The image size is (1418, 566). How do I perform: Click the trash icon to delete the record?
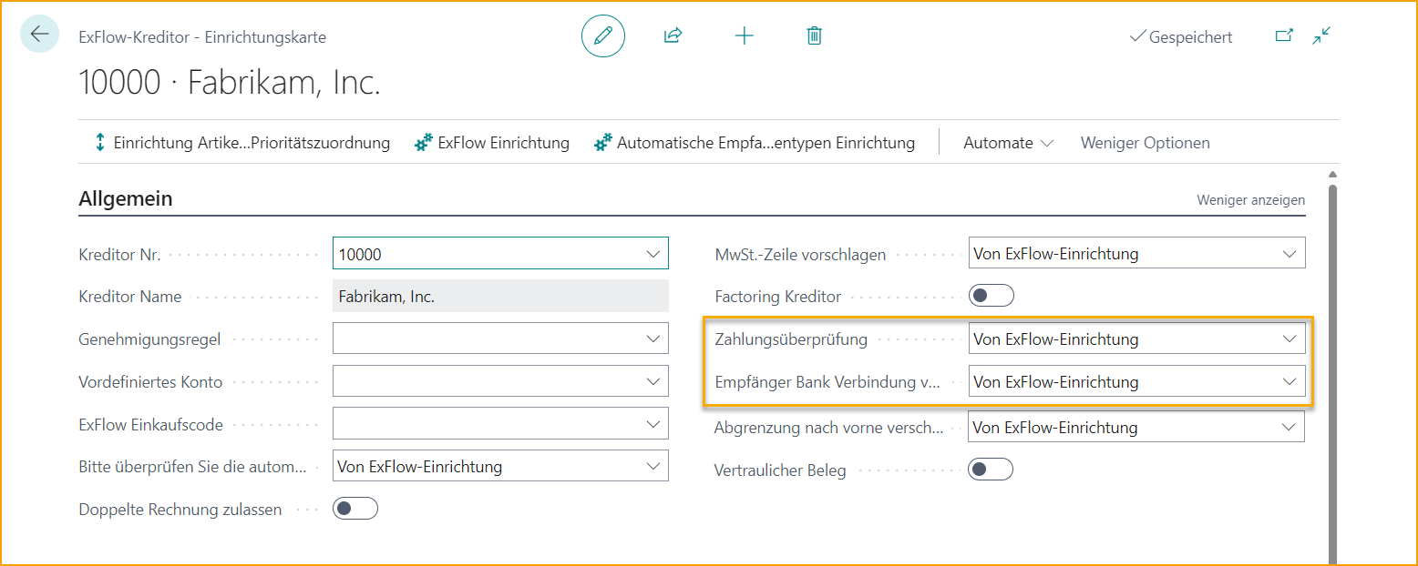(814, 35)
